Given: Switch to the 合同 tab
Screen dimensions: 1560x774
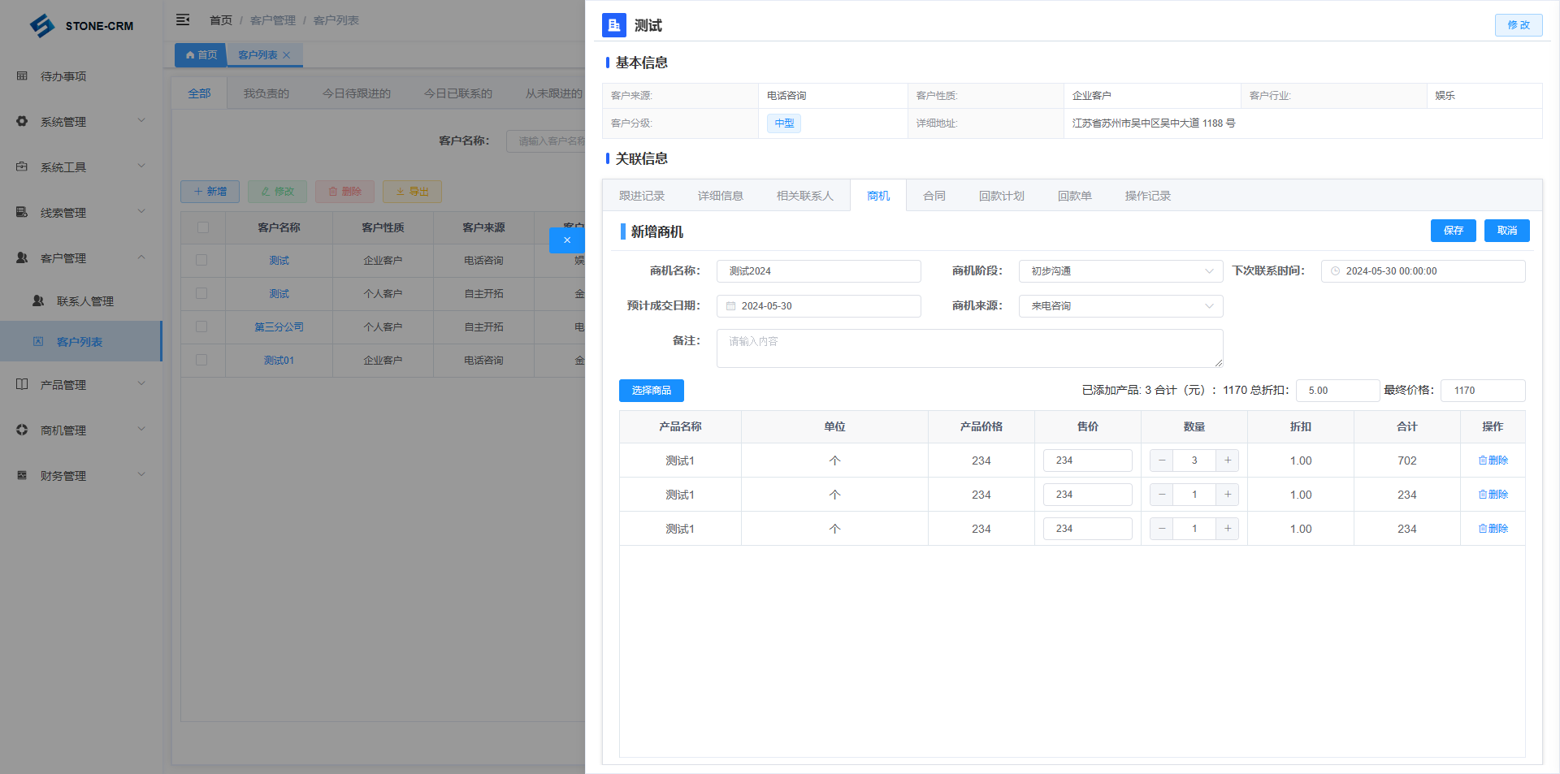Looking at the screenshot, I should (934, 196).
